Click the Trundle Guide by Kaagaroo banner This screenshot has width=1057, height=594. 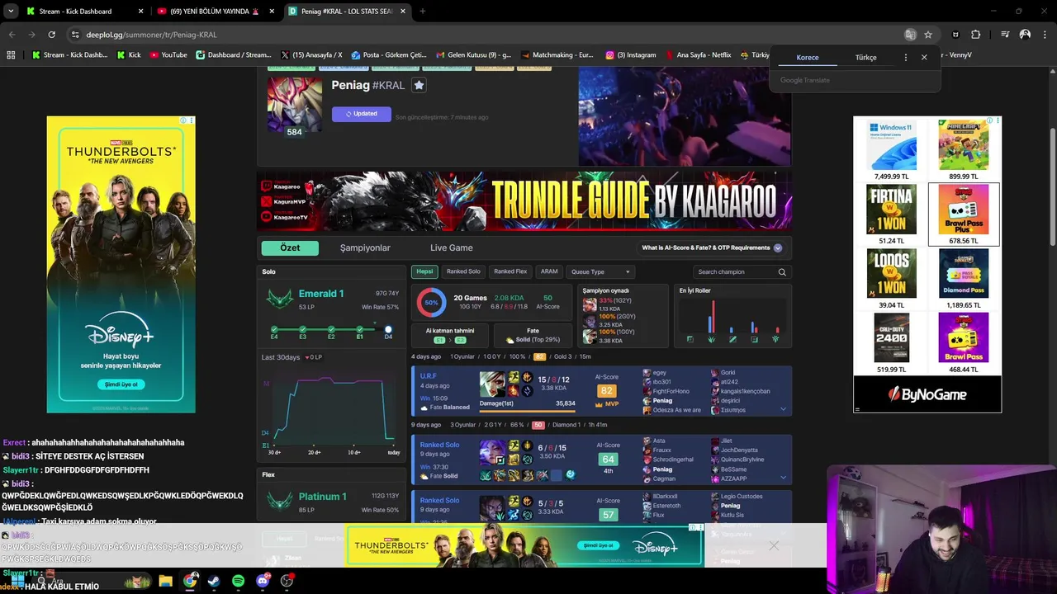(524, 200)
